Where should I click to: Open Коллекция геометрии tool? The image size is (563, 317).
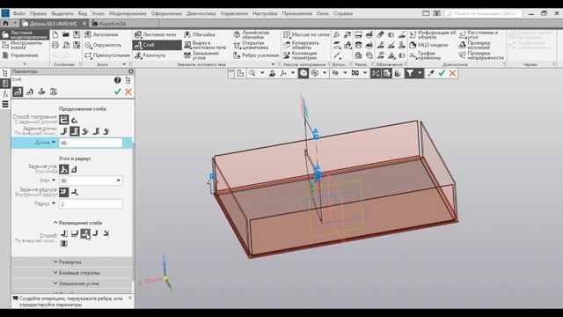(300, 55)
